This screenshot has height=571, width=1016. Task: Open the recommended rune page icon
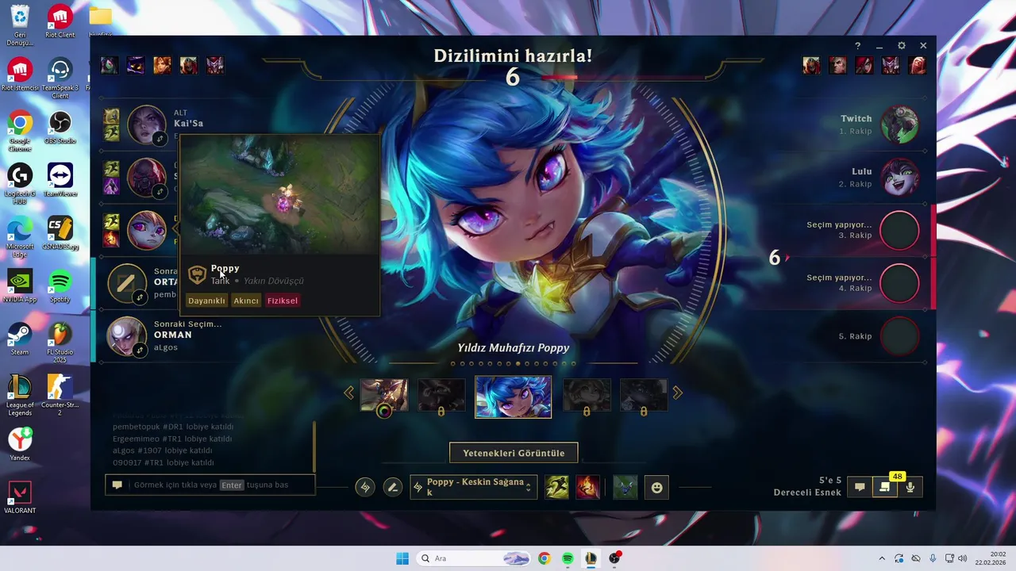[x=365, y=487]
